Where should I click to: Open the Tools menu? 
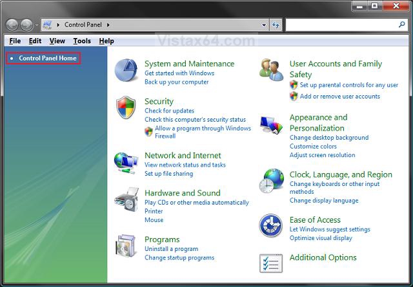(82, 41)
